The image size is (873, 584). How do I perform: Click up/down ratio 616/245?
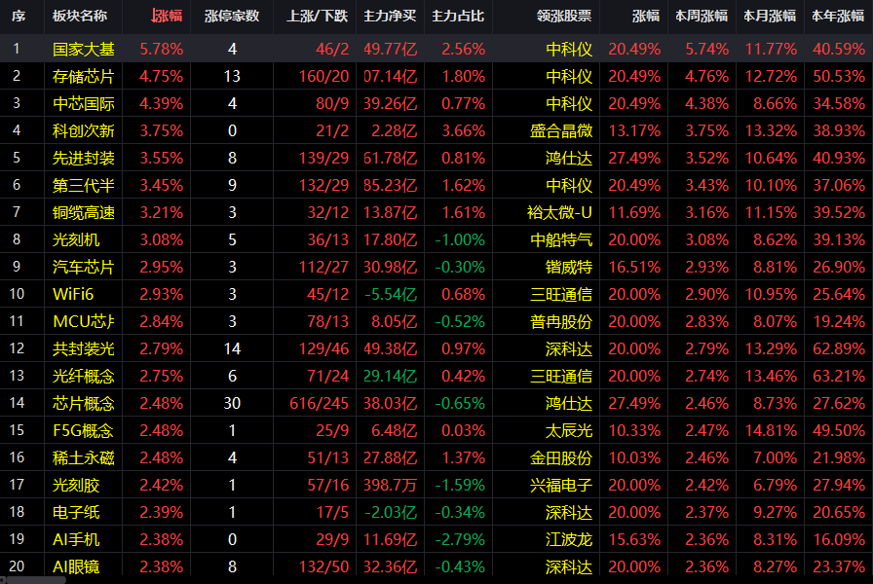pyautogui.click(x=319, y=403)
